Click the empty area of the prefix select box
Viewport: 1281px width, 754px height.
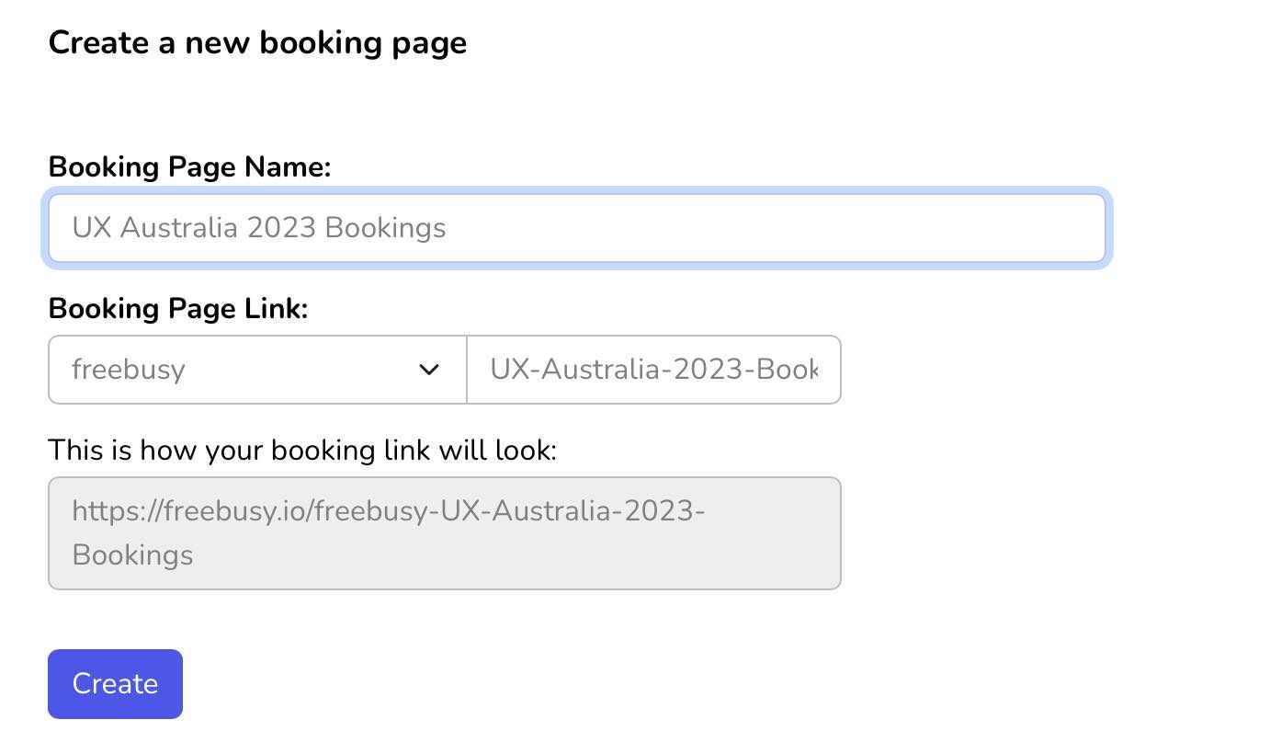pos(303,370)
